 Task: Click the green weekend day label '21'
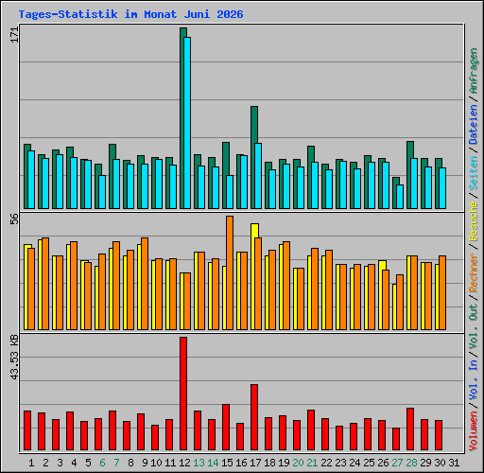313,463
